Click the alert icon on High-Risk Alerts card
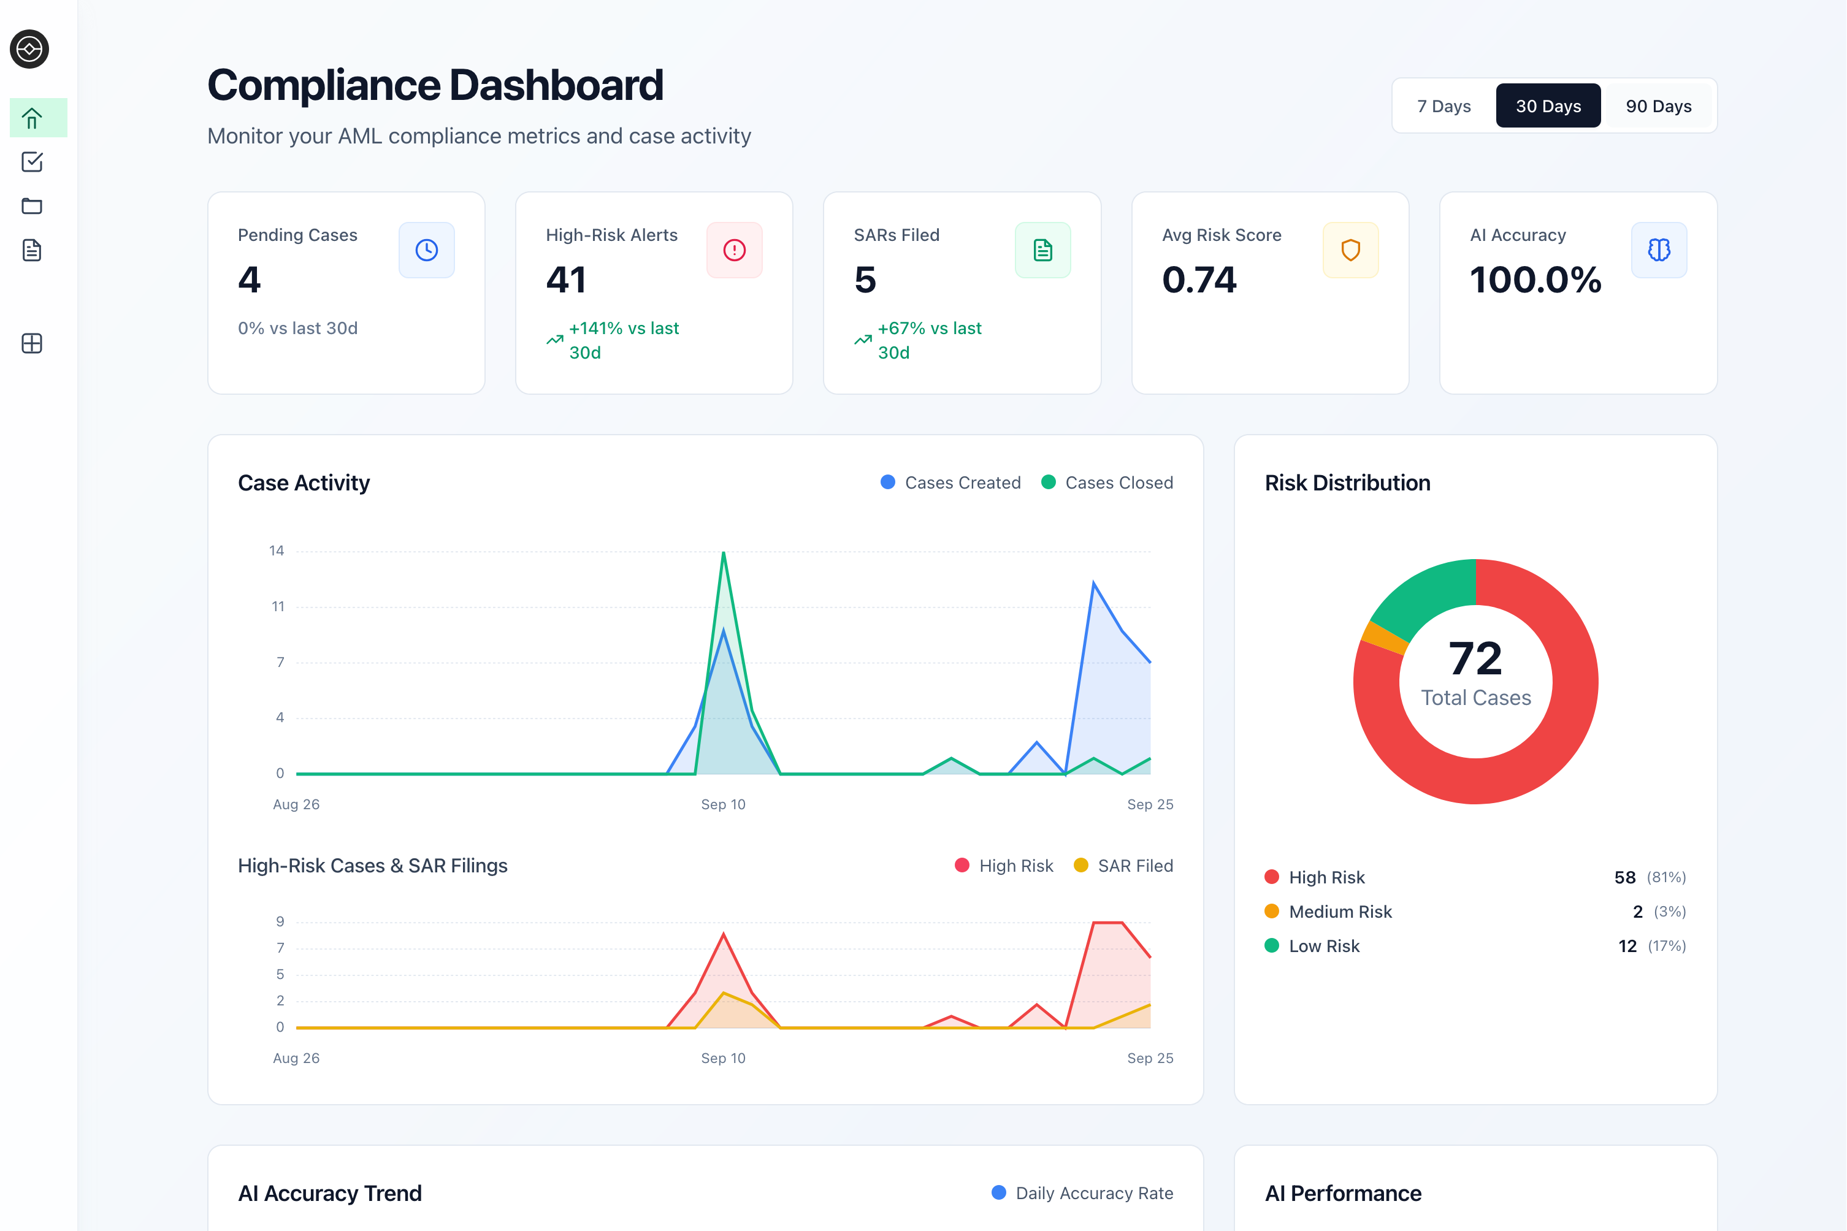 click(734, 250)
